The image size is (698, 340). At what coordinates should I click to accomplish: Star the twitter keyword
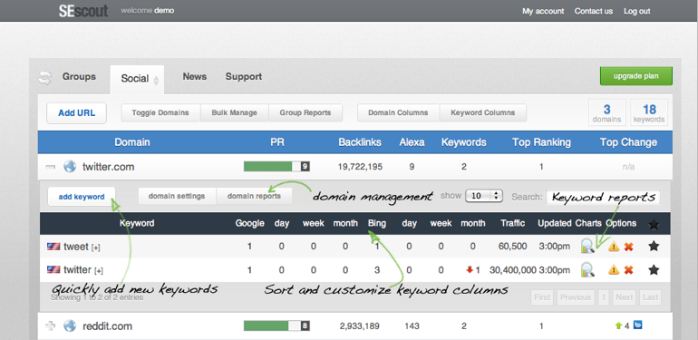[x=654, y=269]
